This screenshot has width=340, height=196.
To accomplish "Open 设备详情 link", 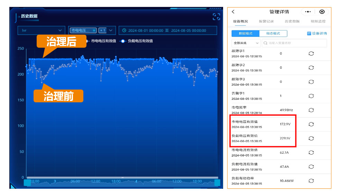I will coord(317,34).
